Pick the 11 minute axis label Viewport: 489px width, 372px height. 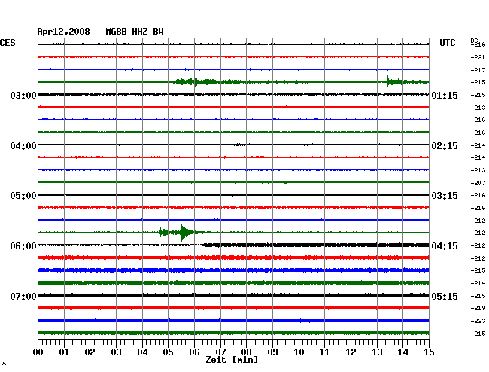pyautogui.click(x=324, y=352)
